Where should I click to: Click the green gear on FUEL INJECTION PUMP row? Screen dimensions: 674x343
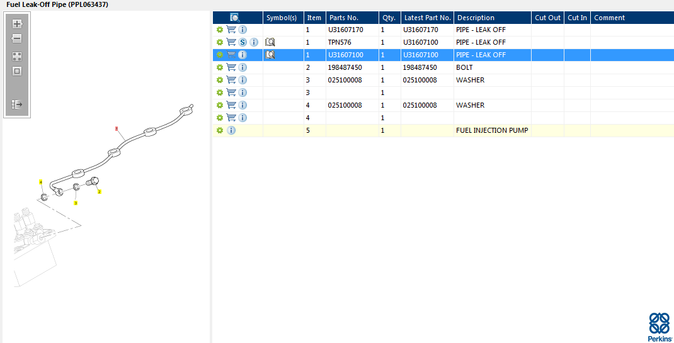click(220, 130)
